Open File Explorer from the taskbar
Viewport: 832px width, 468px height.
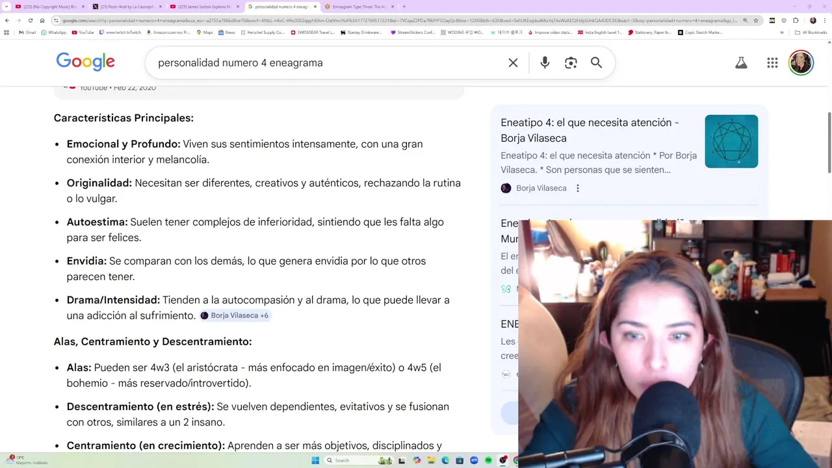(431, 460)
